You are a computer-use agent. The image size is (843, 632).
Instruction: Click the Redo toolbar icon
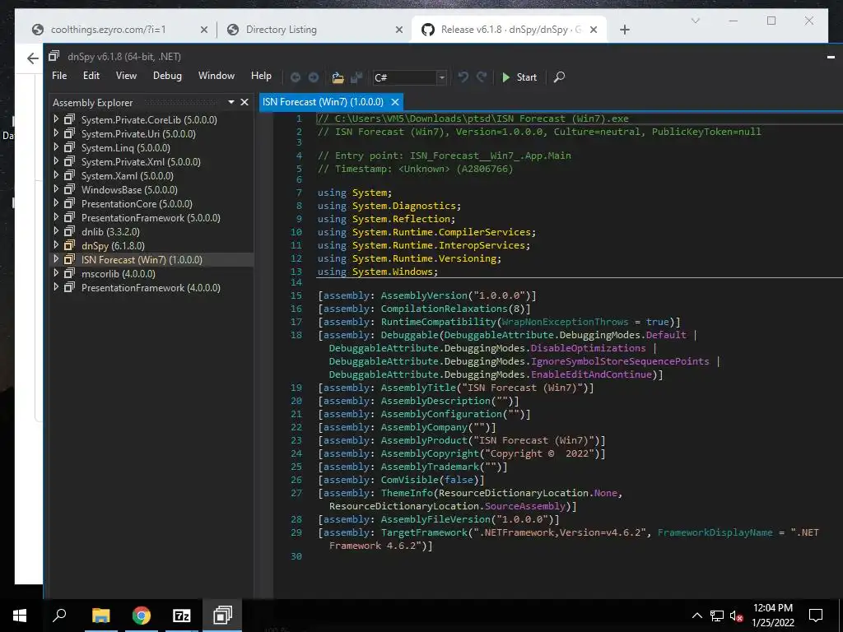coord(482,77)
